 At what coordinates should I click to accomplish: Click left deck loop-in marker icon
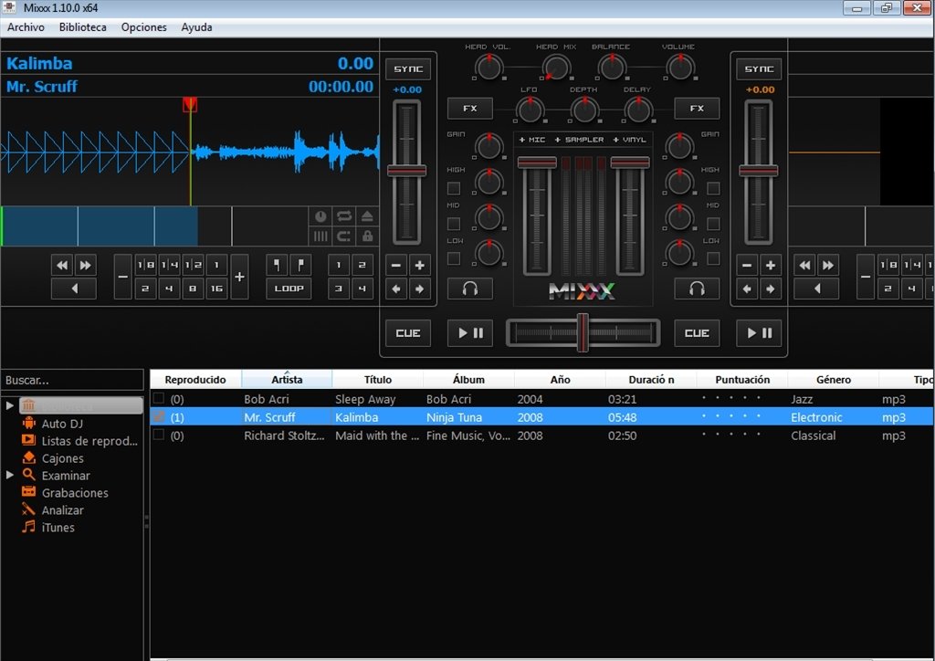coord(278,265)
